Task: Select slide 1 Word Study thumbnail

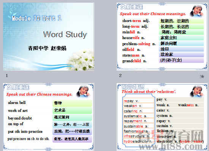Action: click(x=49, y=36)
